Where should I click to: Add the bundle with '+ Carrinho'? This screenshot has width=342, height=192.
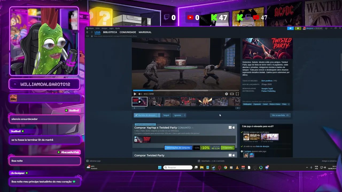(x=228, y=148)
